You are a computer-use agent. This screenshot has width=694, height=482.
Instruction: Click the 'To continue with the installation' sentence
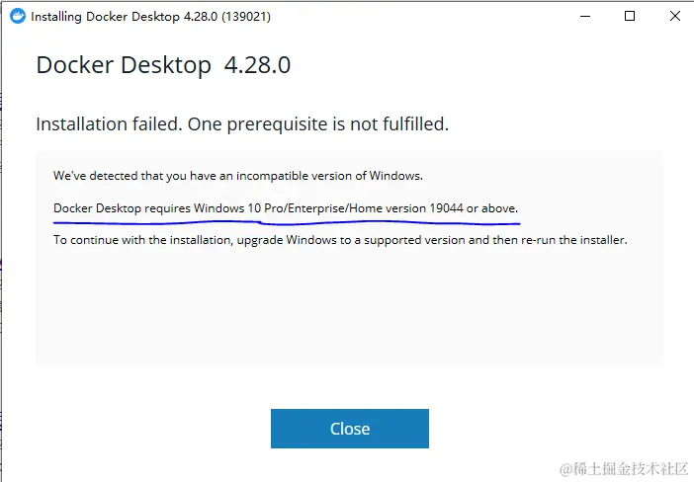tap(142, 240)
